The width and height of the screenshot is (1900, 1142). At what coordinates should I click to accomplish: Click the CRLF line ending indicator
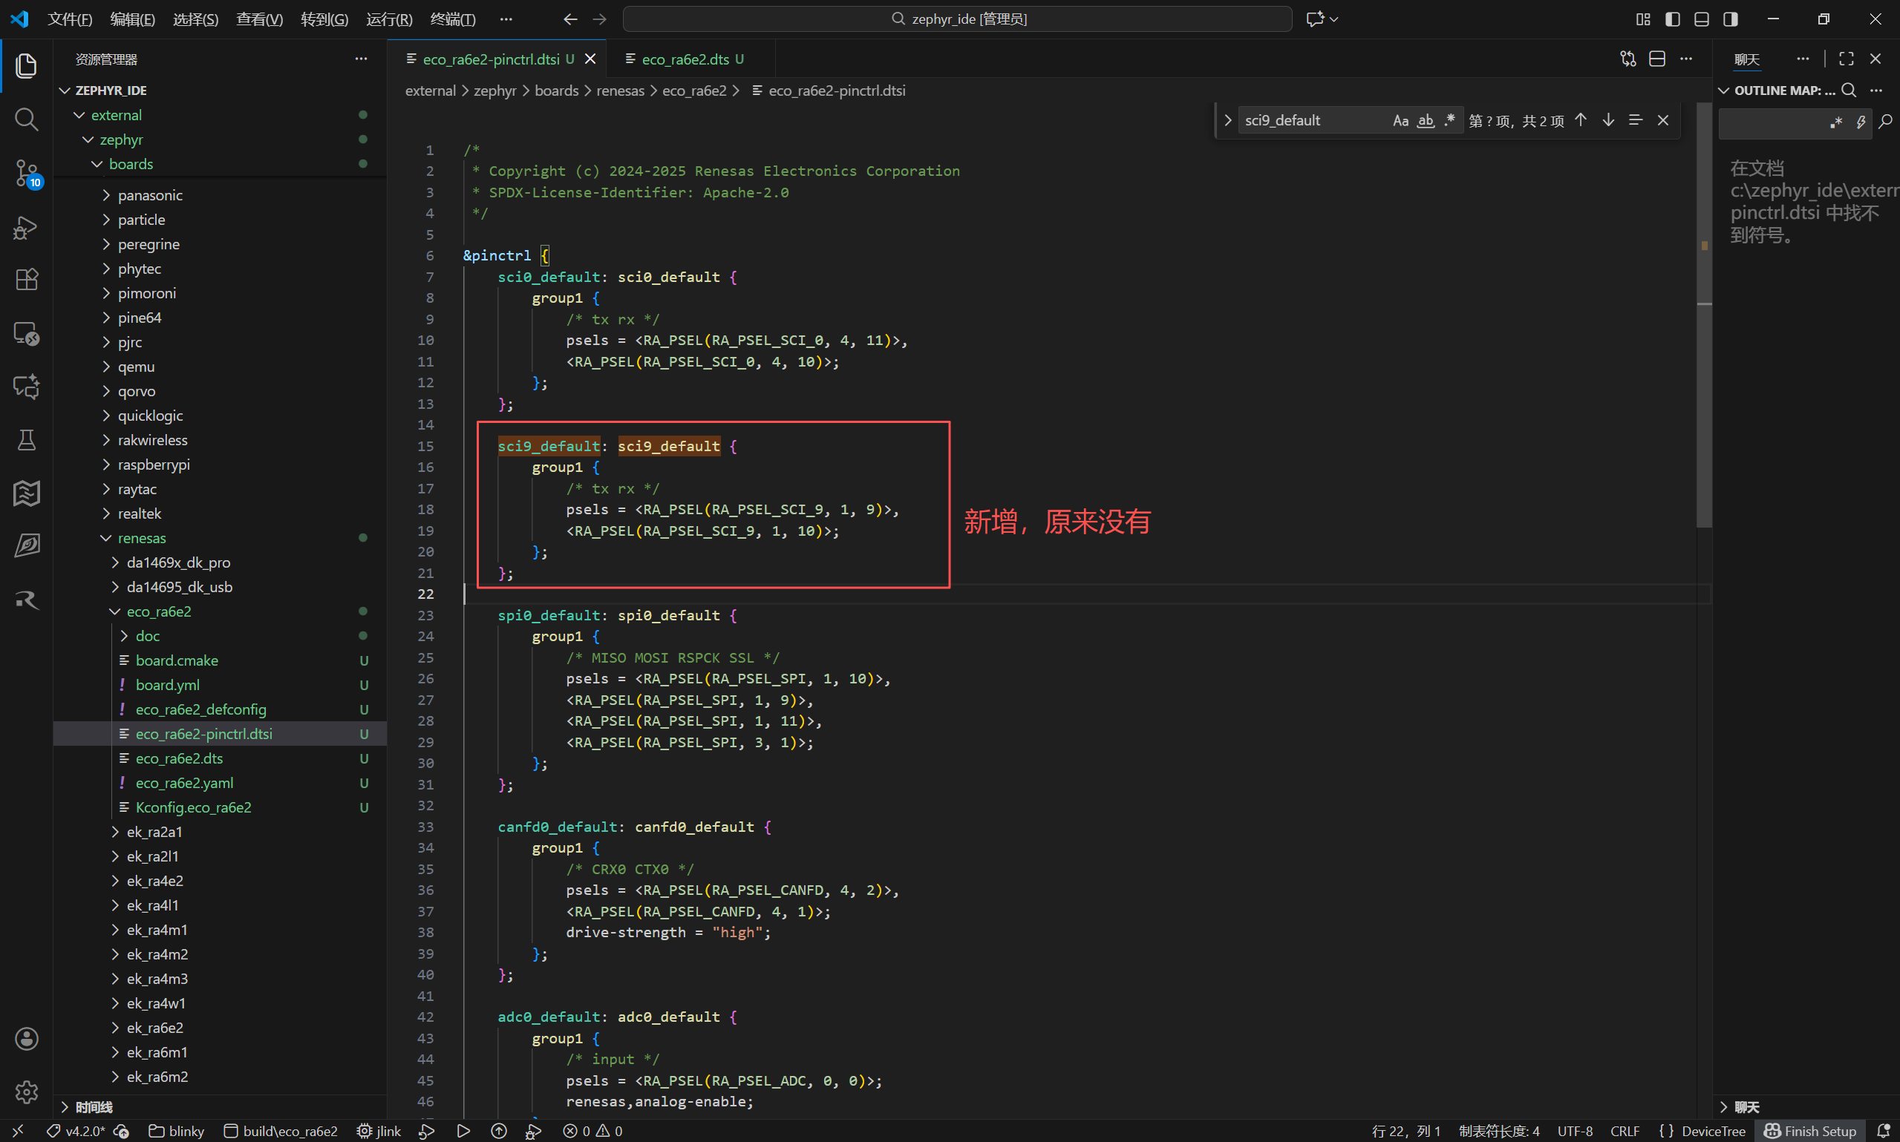pos(1625,1130)
